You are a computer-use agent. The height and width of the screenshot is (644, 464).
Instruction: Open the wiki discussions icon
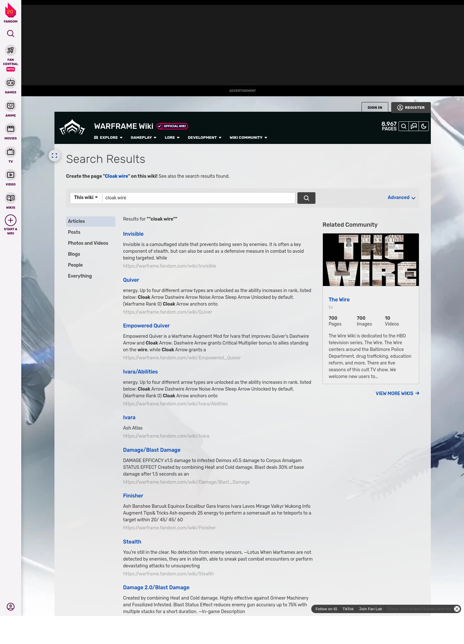pyautogui.click(x=414, y=126)
